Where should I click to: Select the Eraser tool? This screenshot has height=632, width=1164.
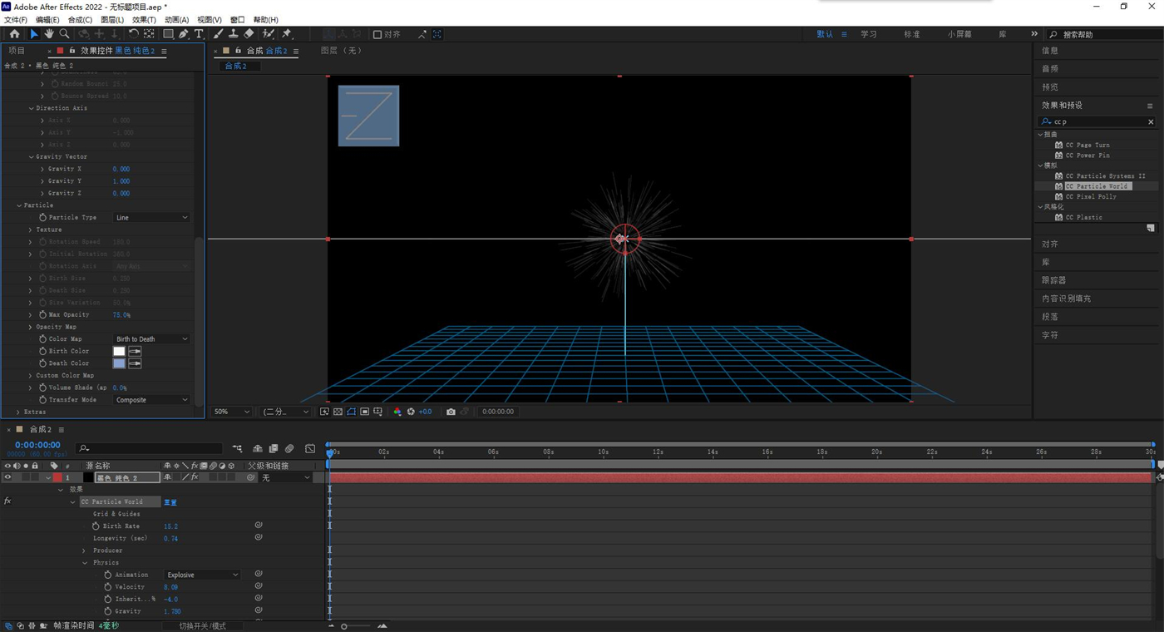click(x=249, y=34)
